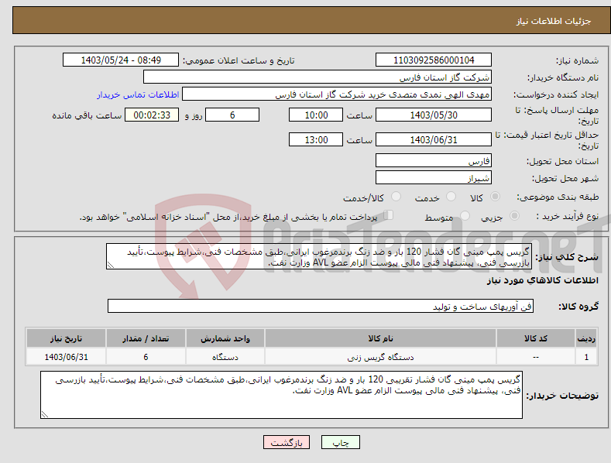This screenshot has width=611, height=463.
Task: Click the ایجاد کننده درخواست field
Action: point(337,94)
